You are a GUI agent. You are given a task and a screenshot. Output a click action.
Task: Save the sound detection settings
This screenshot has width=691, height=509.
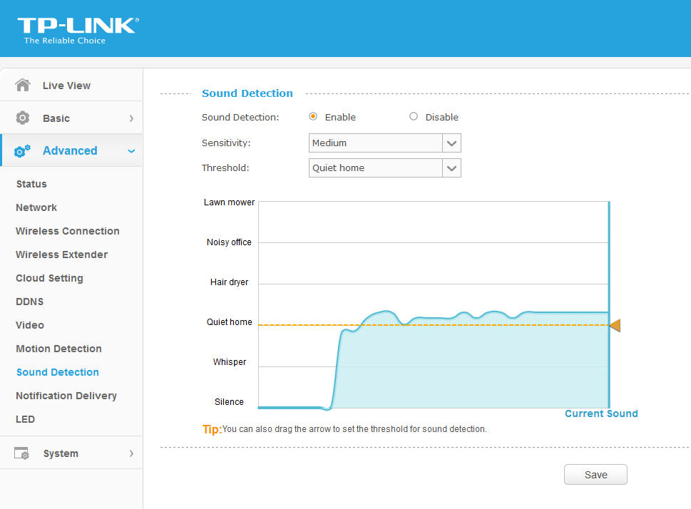click(x=595, y=475)
